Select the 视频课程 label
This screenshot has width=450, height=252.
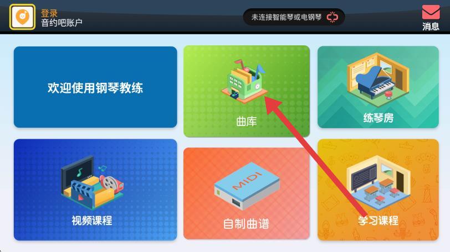[x=92, y=221]
